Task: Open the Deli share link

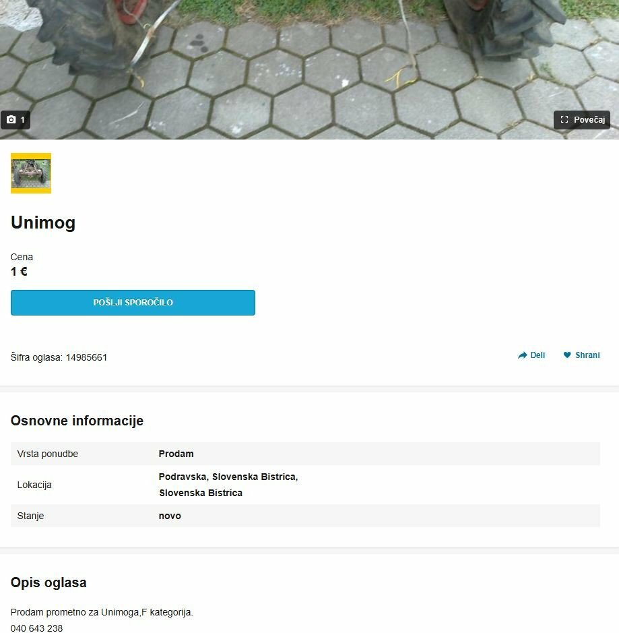Action: pyautogui.click(x=531, y=355)
